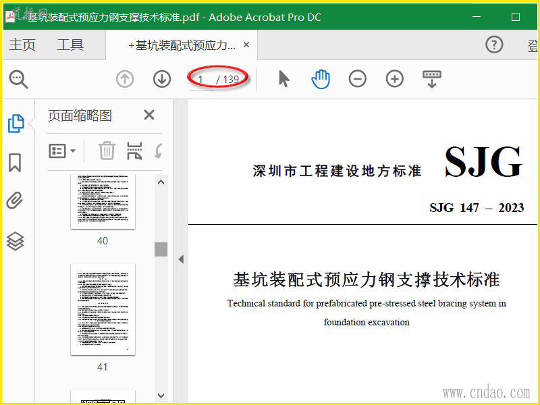Close the 页面缩略图 panel
Screen dimensions: 540x405
149,115
